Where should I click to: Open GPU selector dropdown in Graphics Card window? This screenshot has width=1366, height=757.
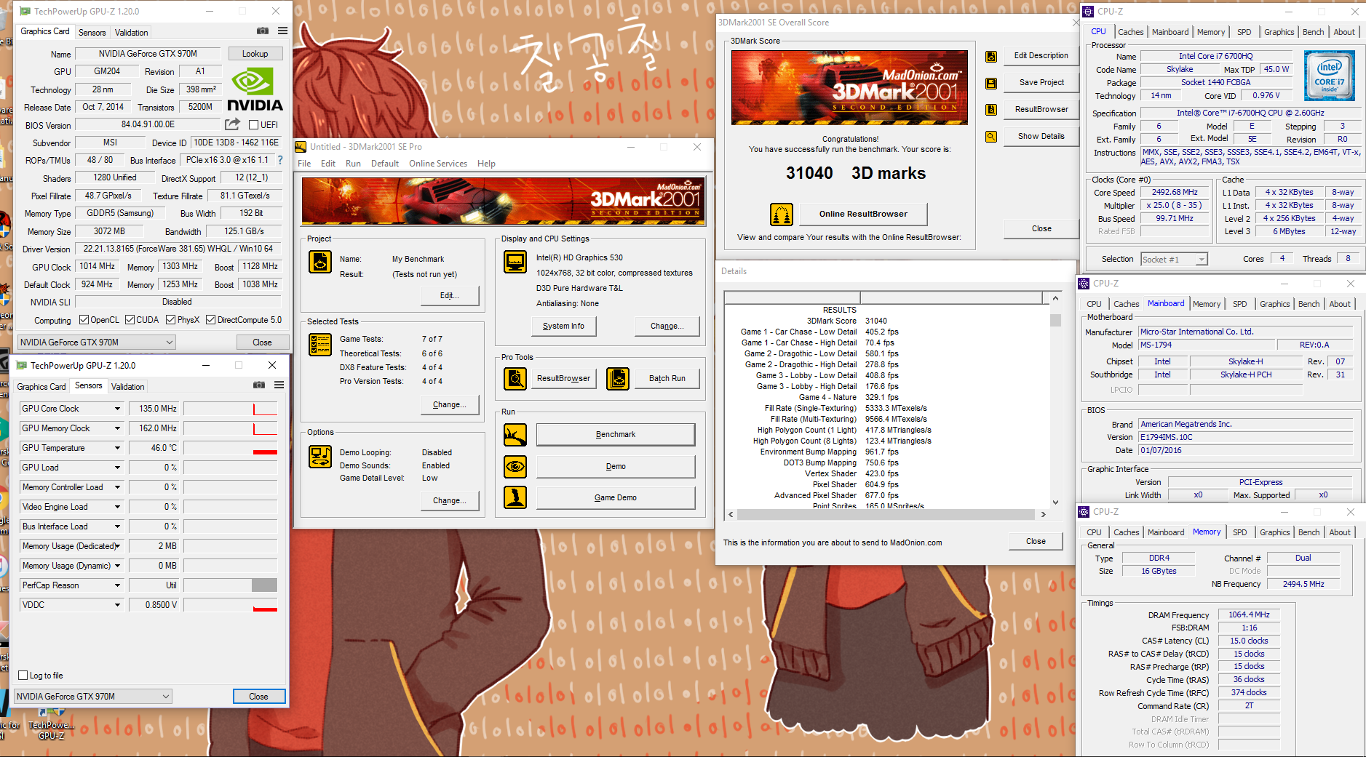pos(97,343)
